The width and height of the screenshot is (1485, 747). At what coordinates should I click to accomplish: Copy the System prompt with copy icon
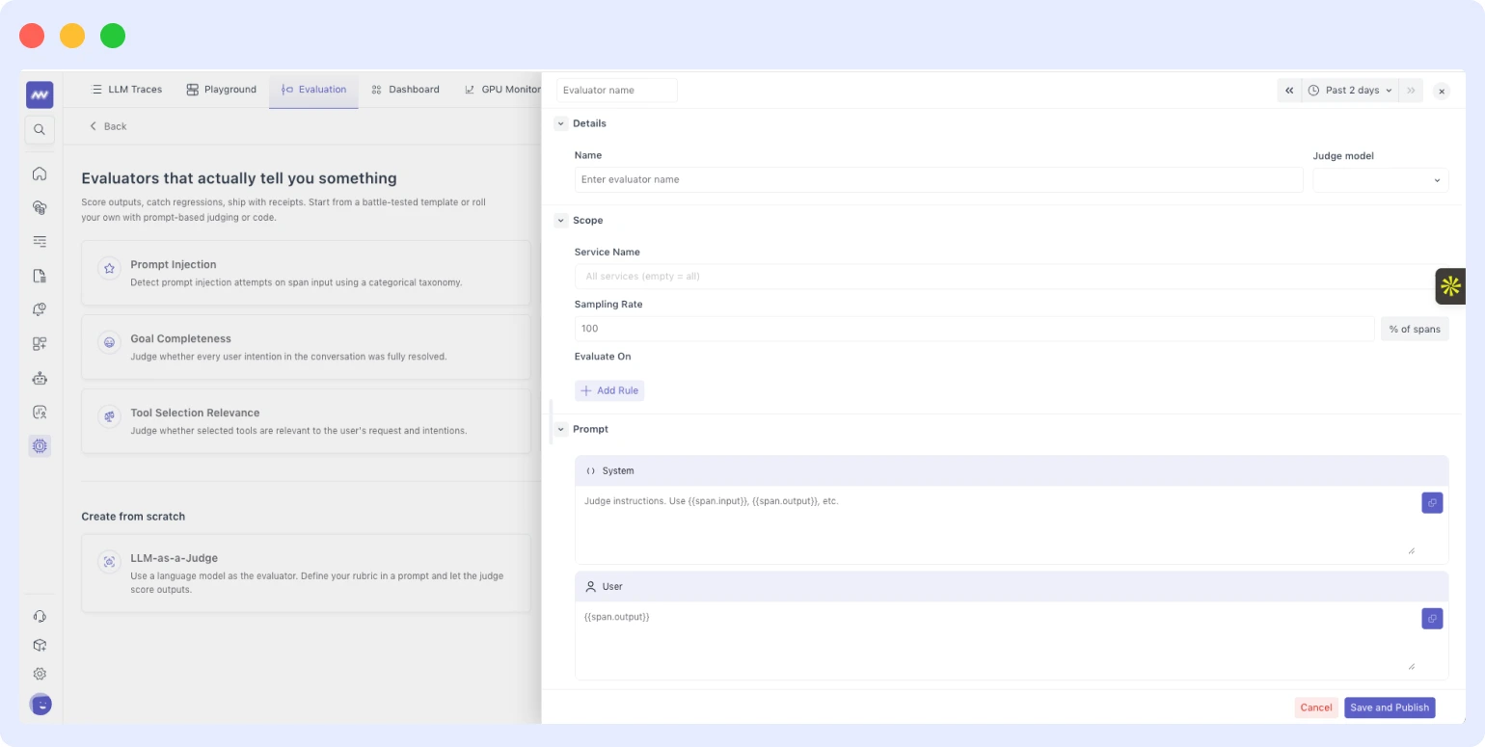(1432, 502)
